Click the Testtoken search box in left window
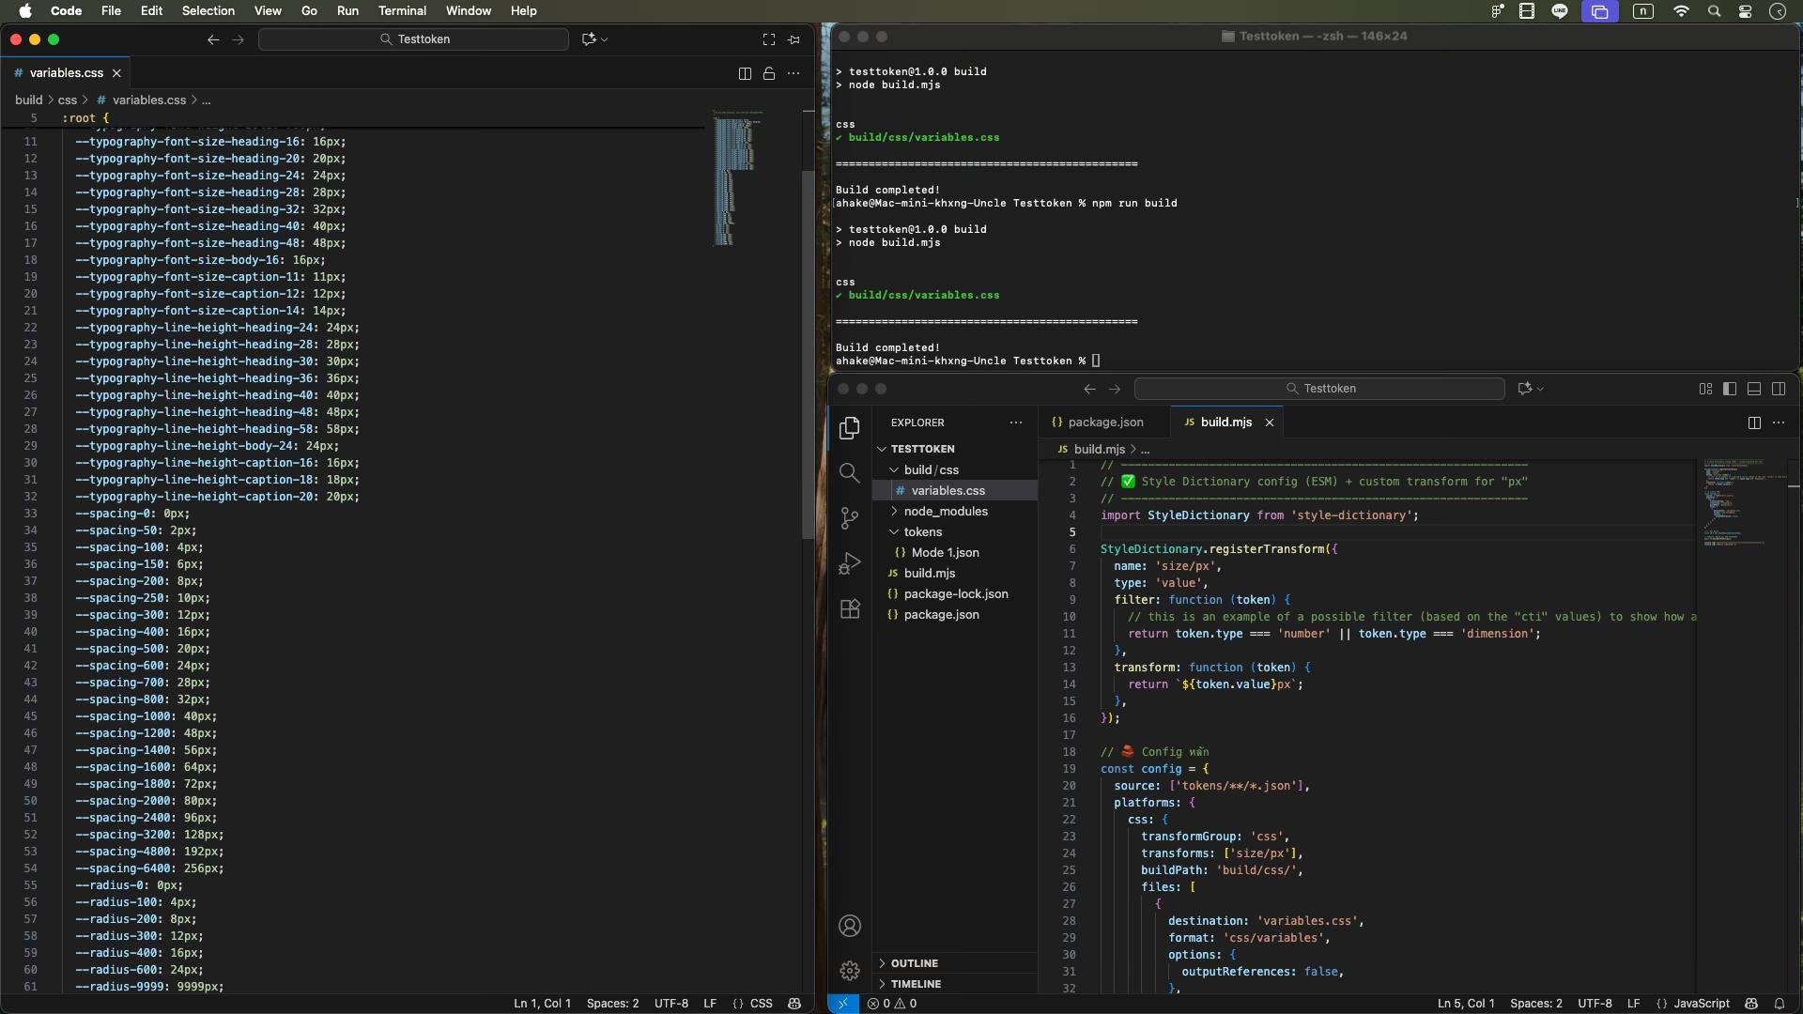The image size is (1803, 1014). click(413, 39)
